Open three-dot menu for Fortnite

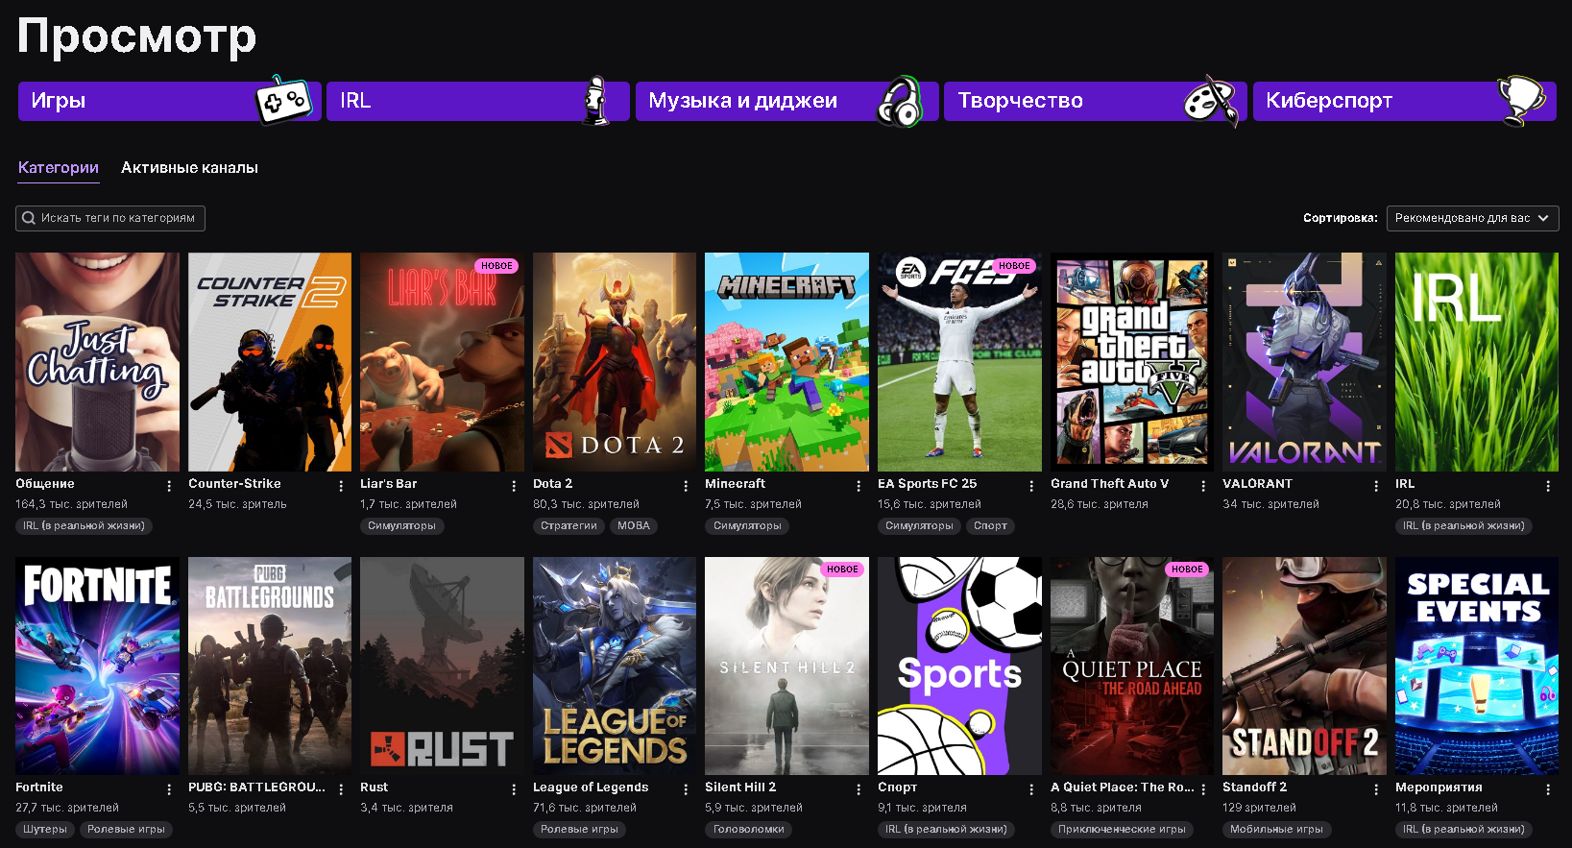(x=169, y=789)
